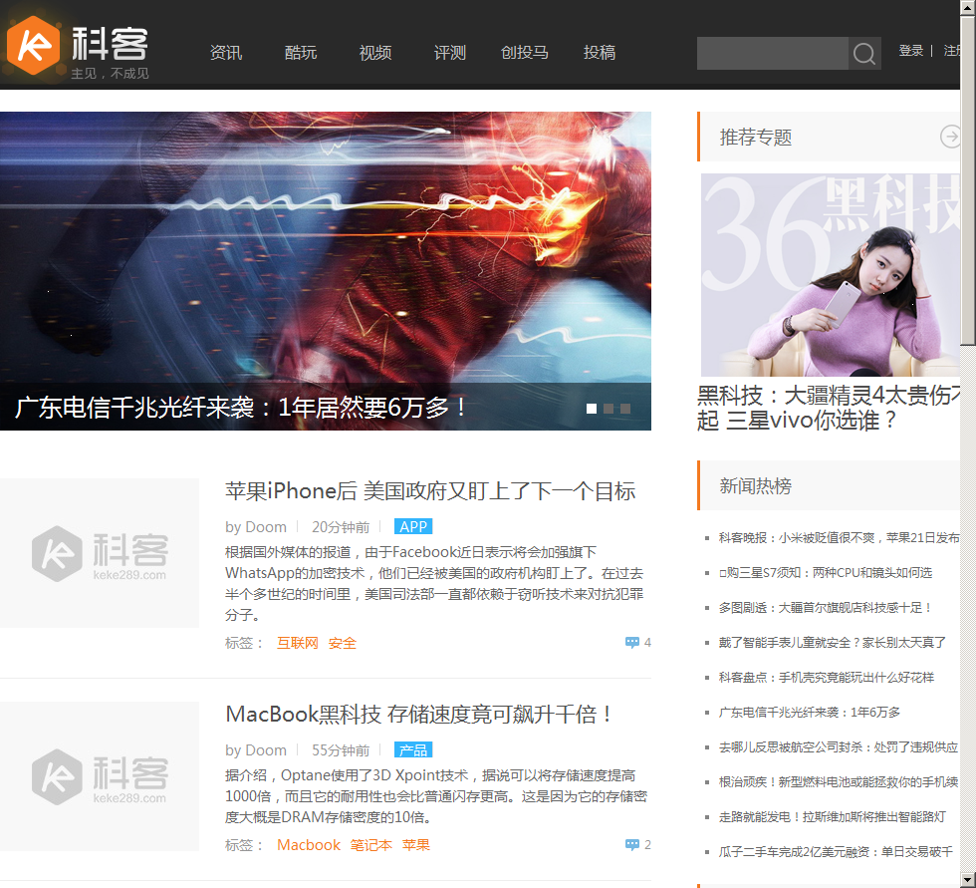
Task: Open the 视频 menu
Action: [375, 53]
